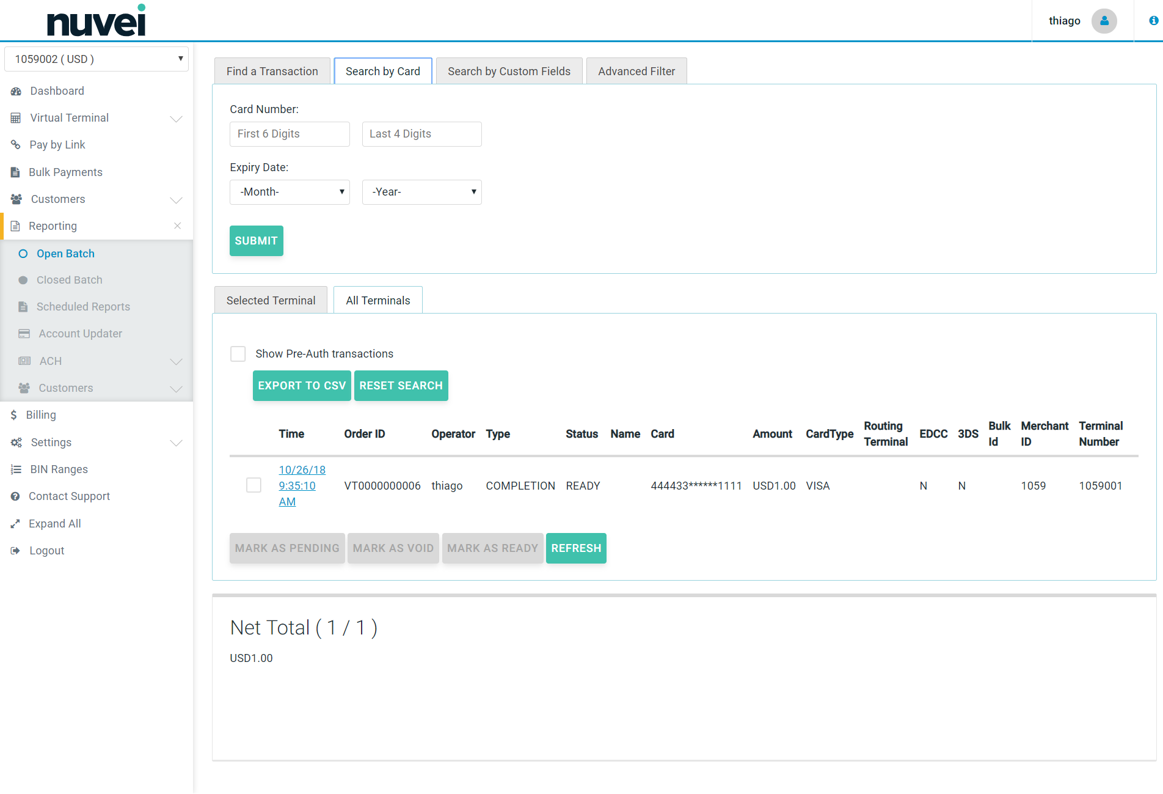Open the terminal 1059002 (USD) dropdown

coord(97,59)
